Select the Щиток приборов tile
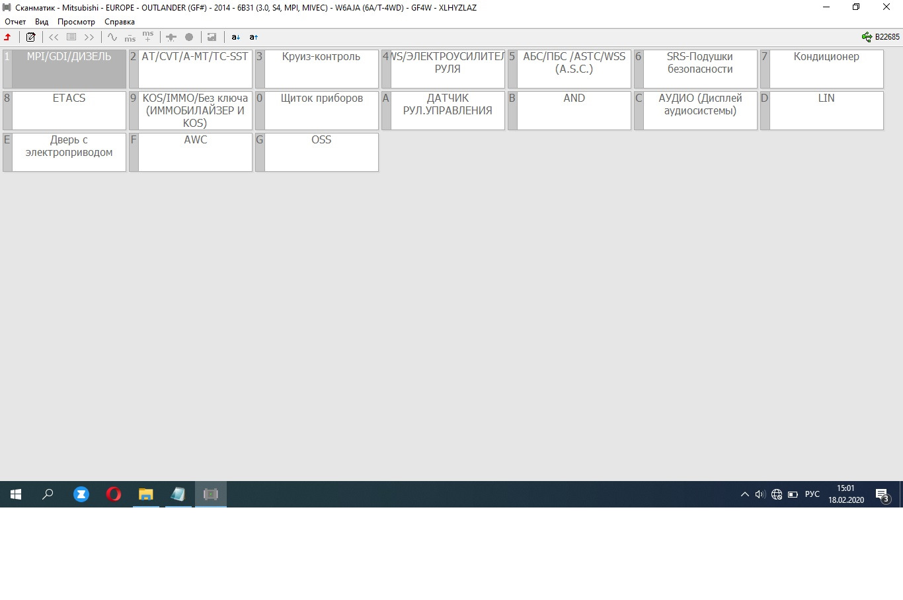 coord(317,110)
